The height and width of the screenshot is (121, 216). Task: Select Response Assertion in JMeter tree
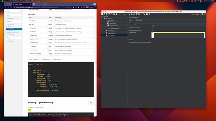pyautogui.click(x=114, y=25)
